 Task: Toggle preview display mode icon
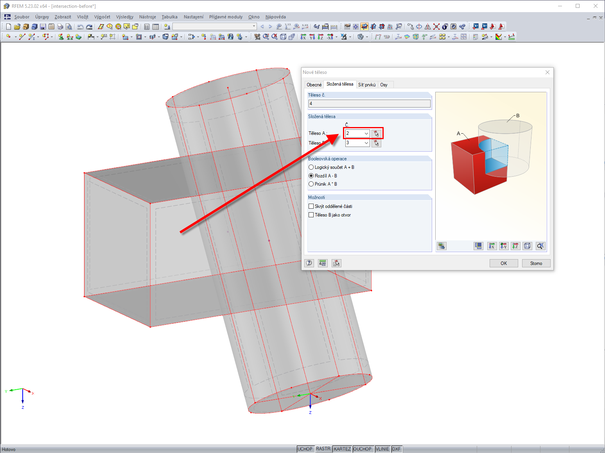478,246
